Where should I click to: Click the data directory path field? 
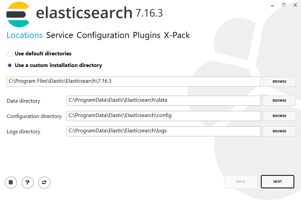tap(164, 100)
